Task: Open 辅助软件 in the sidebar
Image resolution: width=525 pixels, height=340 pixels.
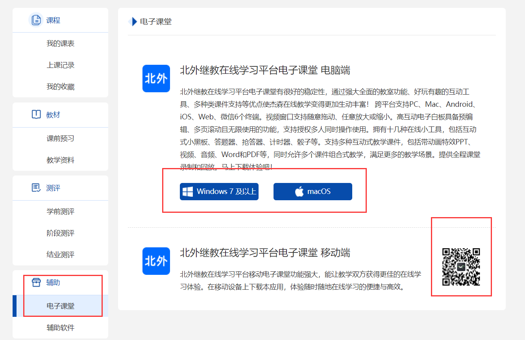Action: (x=61, y=327)
